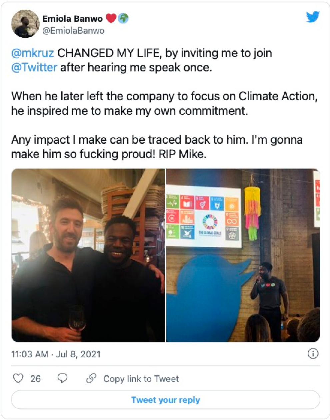This screenshot has width=330, height=420.
Task: Open the info circle icon
Action: pos(313,354)
